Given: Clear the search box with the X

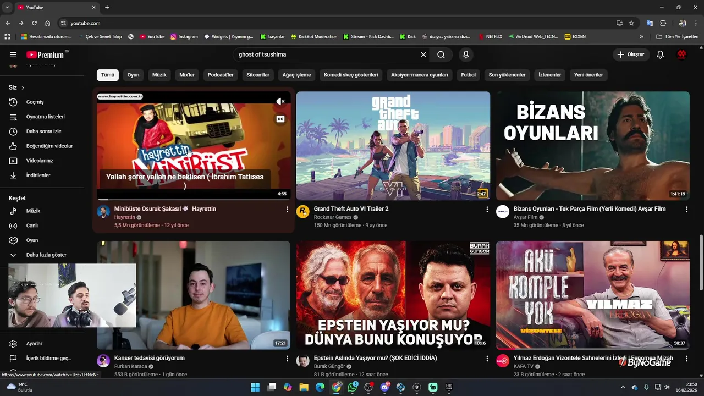Looking at the screenshot, I should pos(424,54).
